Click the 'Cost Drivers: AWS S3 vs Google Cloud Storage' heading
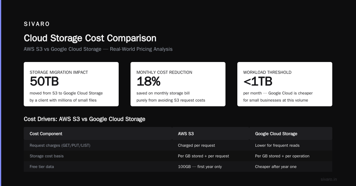The width and height of the screenshot is (356, 186). (x=85, y=119)
